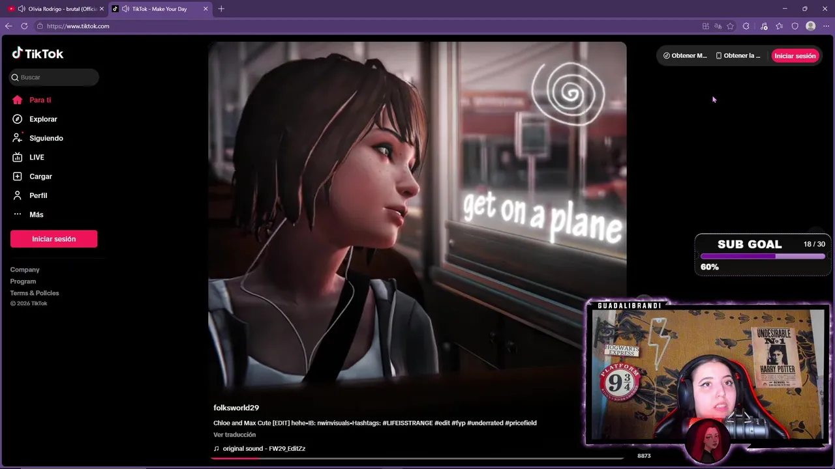Screen dimensions: 835x469
Task: Open the browser extensions icon
Action: (x=746, y=26)
